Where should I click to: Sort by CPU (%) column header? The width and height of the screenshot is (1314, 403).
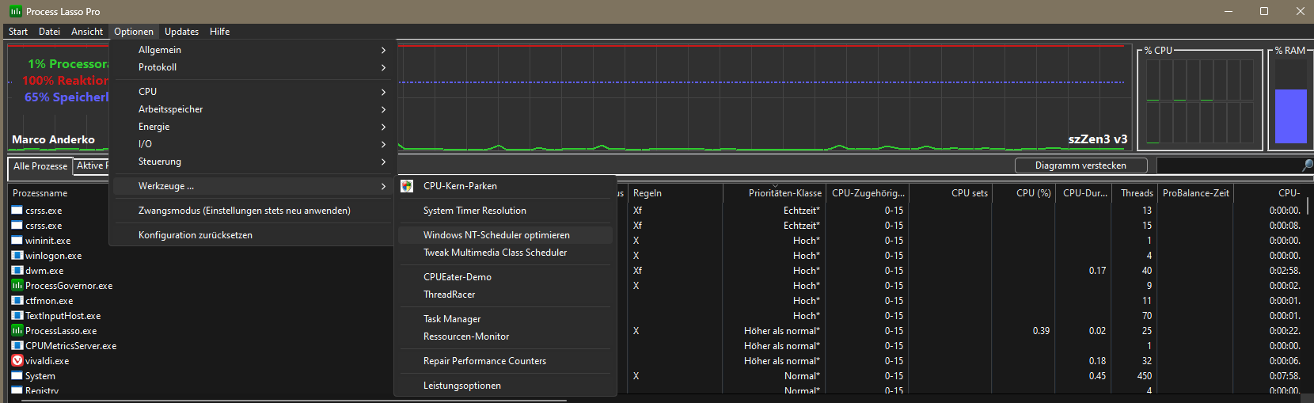click(1024, 193)
